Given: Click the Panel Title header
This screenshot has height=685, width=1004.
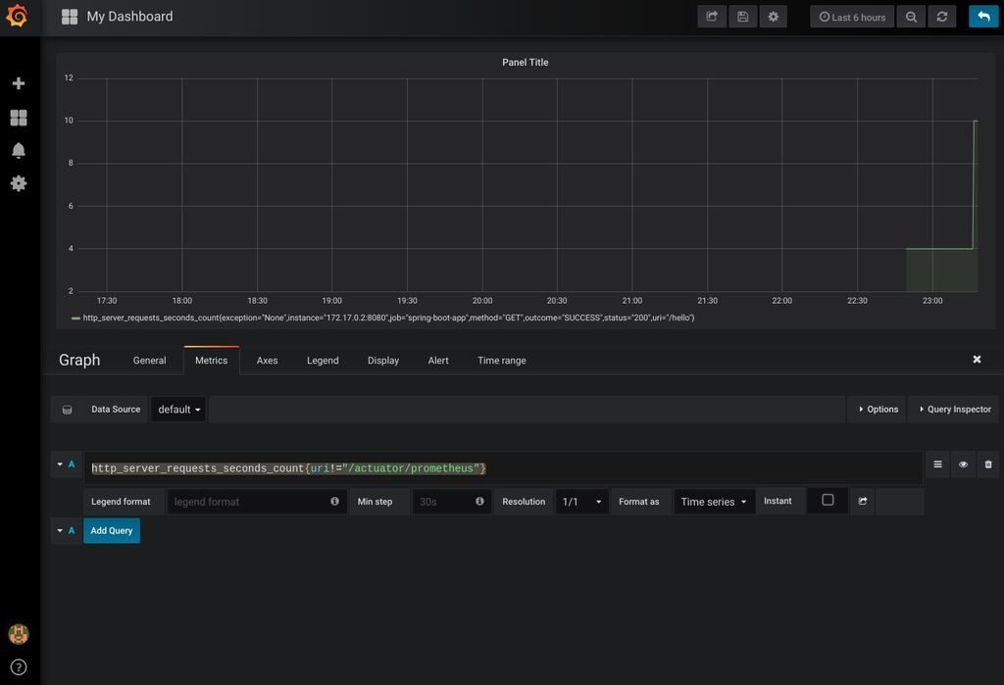Looking at the screenshot, I should pyautogui.click(x=526, y=62).
